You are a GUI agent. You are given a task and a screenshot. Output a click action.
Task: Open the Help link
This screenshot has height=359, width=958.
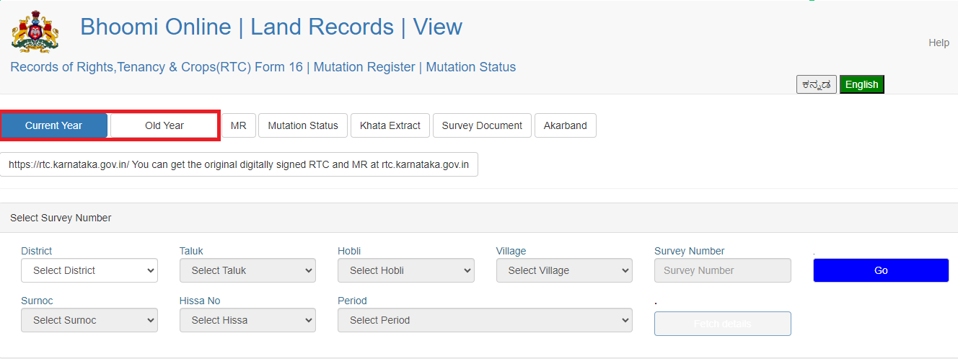tap(939, 43)
